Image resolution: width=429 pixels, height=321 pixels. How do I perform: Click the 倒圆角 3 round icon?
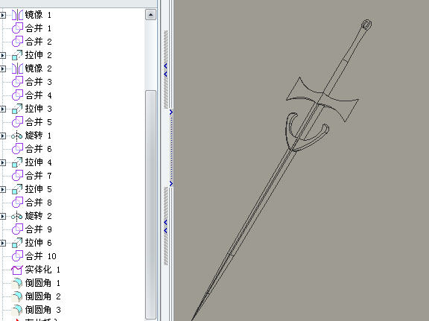pos(17,310)
